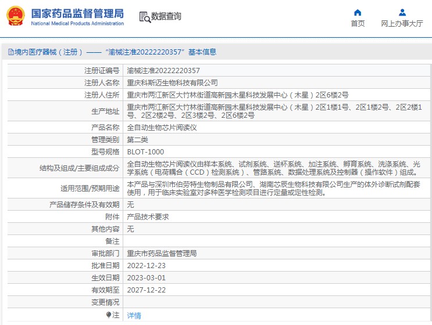Click the 首页 home icon
The image size is (432, 325).
tap(358, 12)
